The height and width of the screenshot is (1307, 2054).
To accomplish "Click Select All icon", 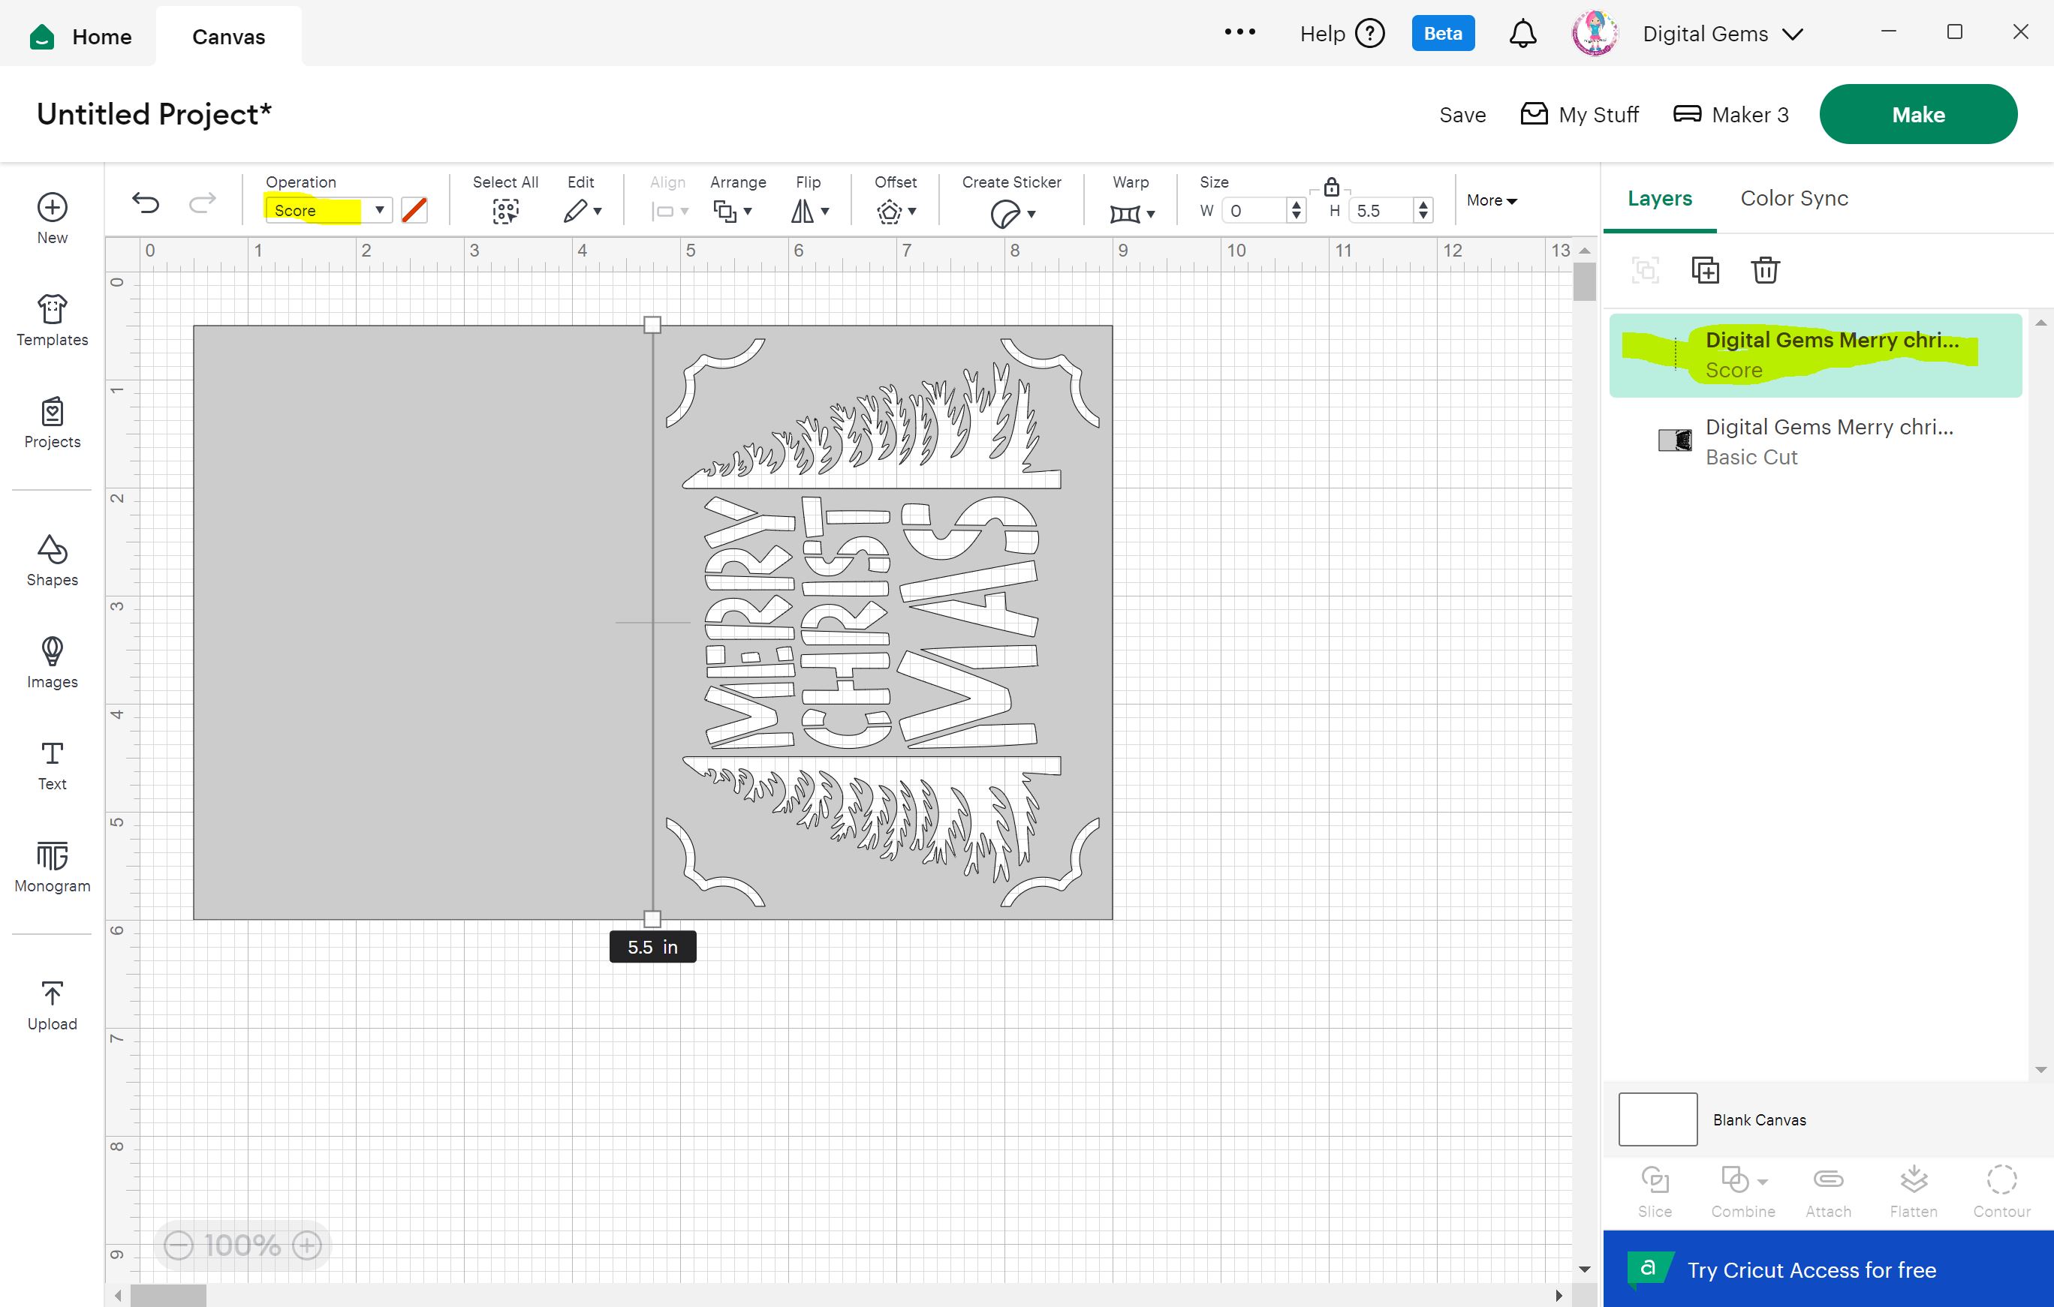I will [x=505, y=211].
